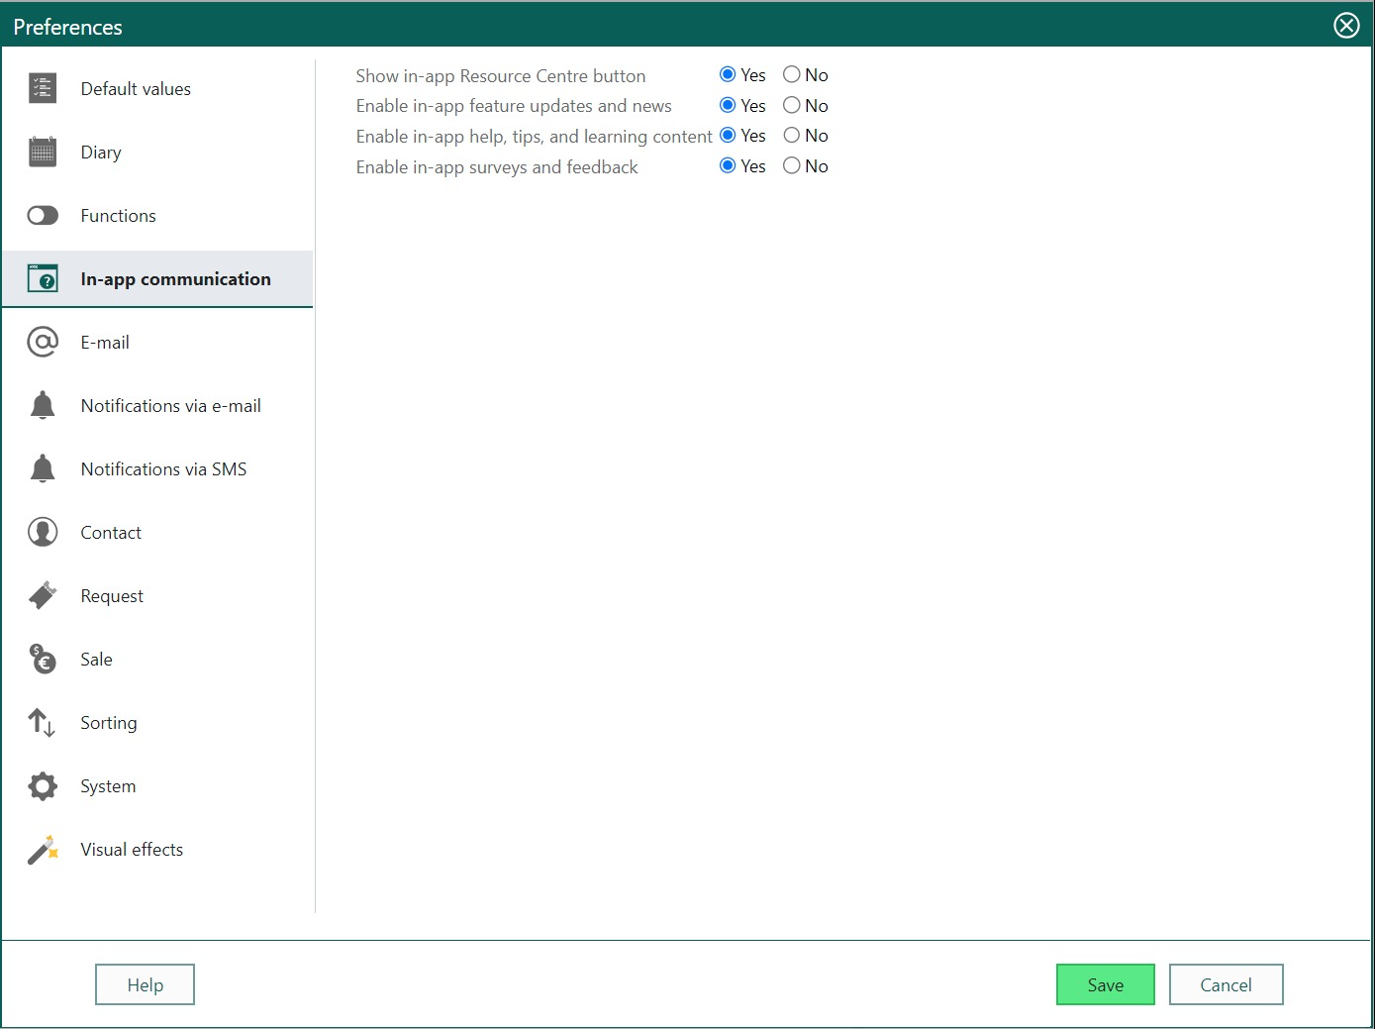The width and height of the screenshot is (1375, 1029).
Task: Click the Contact person icon
Action: point(43,533)
